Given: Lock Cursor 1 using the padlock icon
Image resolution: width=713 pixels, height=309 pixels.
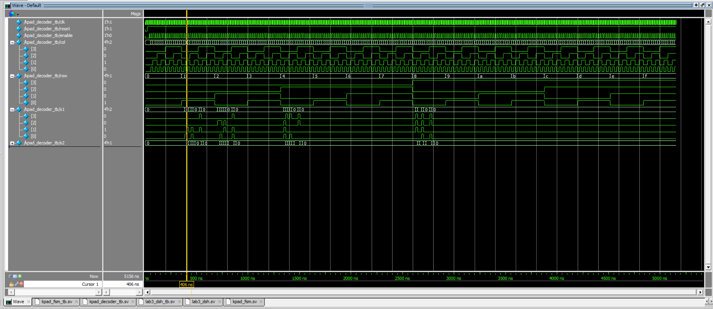Looking at the screenshot, I should tap(11, 284).
